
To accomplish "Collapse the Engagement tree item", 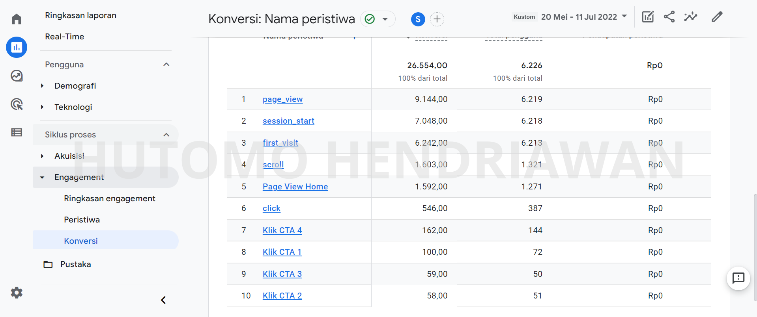I will pyautogui.click(x=42, y=177).
